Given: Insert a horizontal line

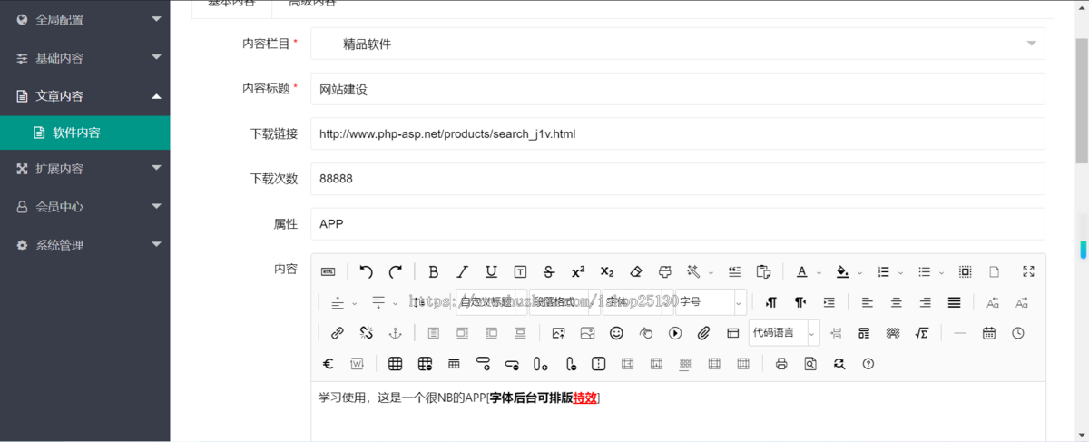Looking at the screenshot, I should 960,333.
